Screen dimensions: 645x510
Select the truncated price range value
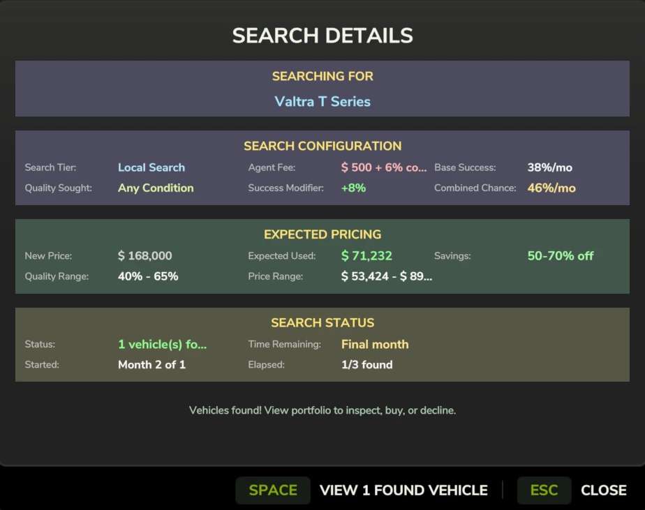pyautogui.click(x=387, y=276)
